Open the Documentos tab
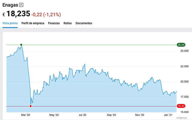Viewport: 192px width, 120px height. click(x=84, y=23)
